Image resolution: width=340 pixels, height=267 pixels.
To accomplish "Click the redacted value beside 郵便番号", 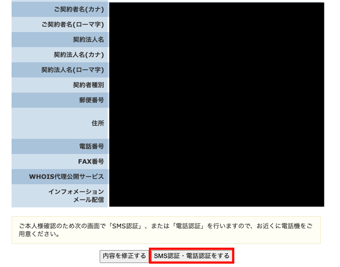I will tap(216, 100).
